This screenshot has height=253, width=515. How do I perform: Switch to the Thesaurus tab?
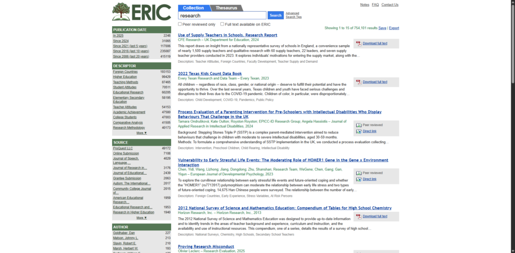pos(226,8)
